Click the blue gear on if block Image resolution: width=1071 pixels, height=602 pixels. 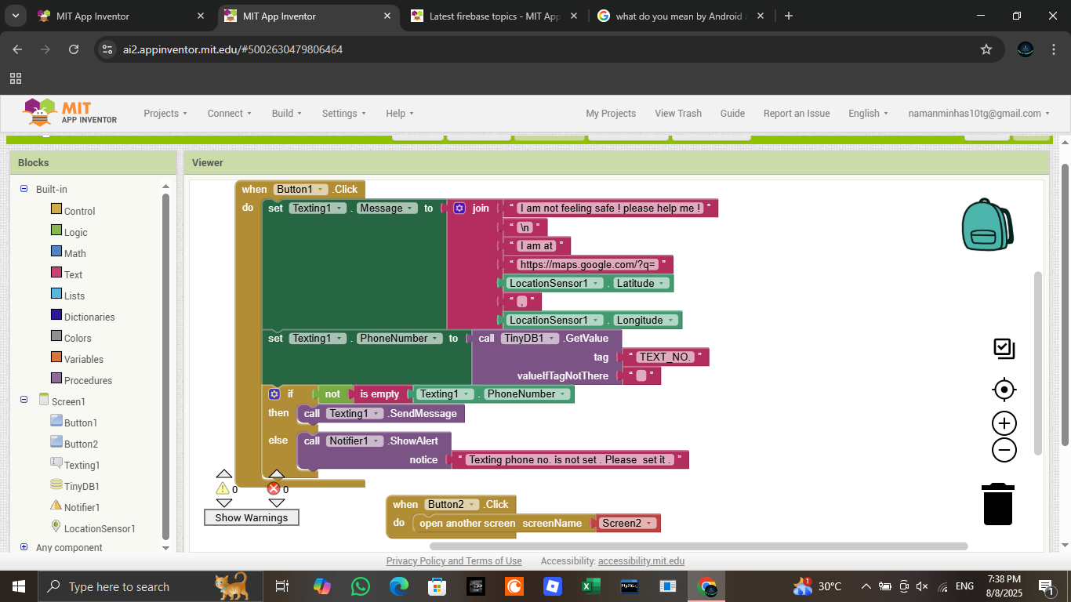pos(274,394)
